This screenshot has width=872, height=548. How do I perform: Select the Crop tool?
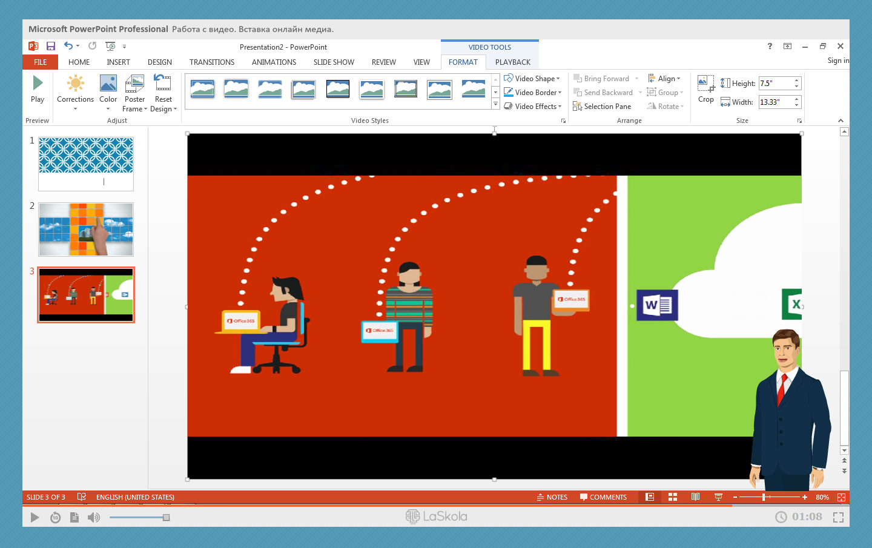pyautogui.click(x=706, y=88)
